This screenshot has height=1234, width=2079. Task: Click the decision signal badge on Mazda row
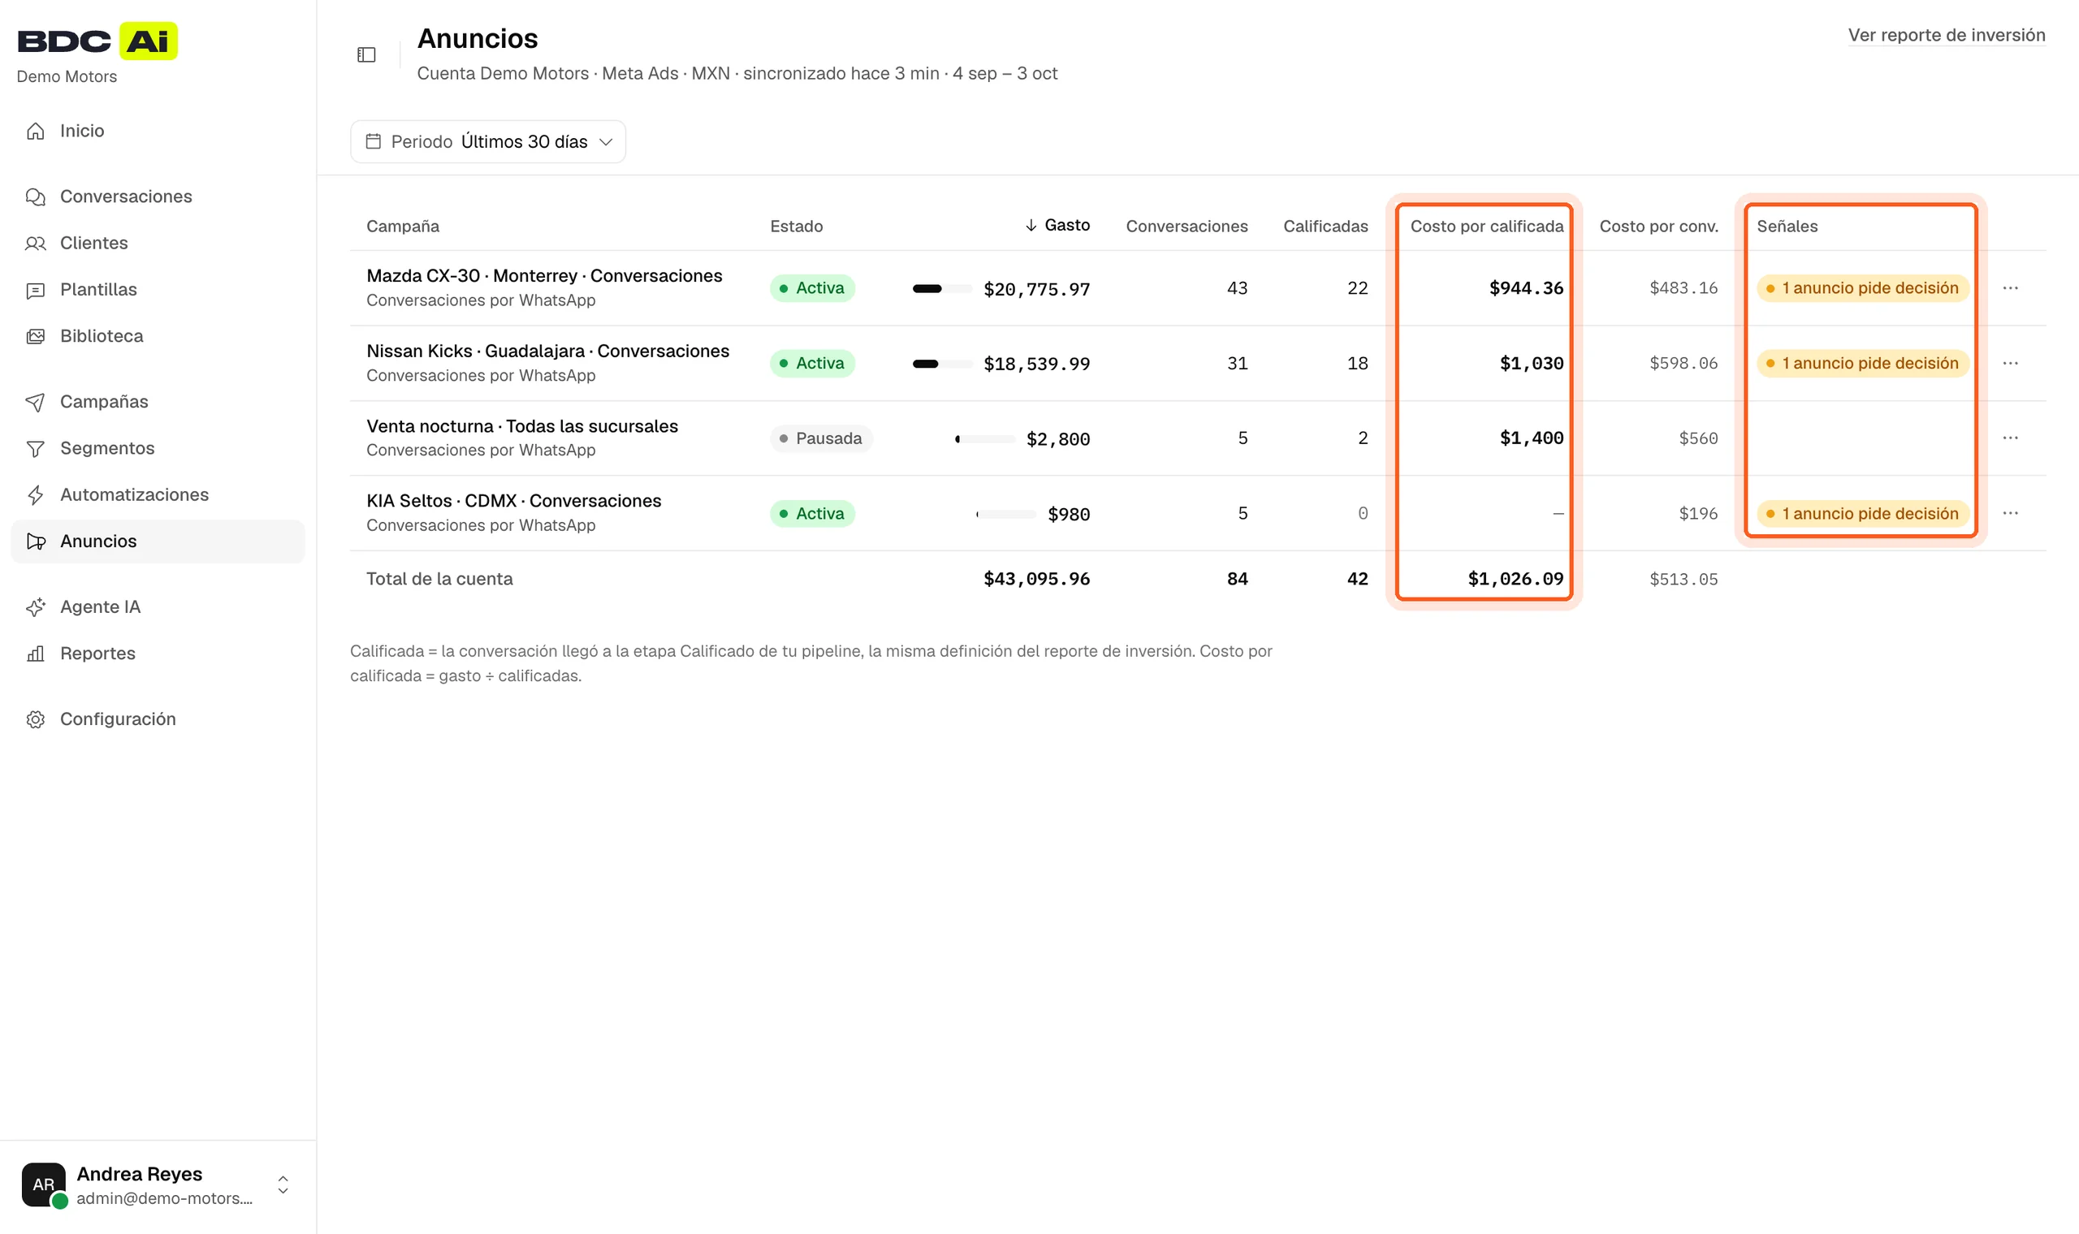point(1863,287)
